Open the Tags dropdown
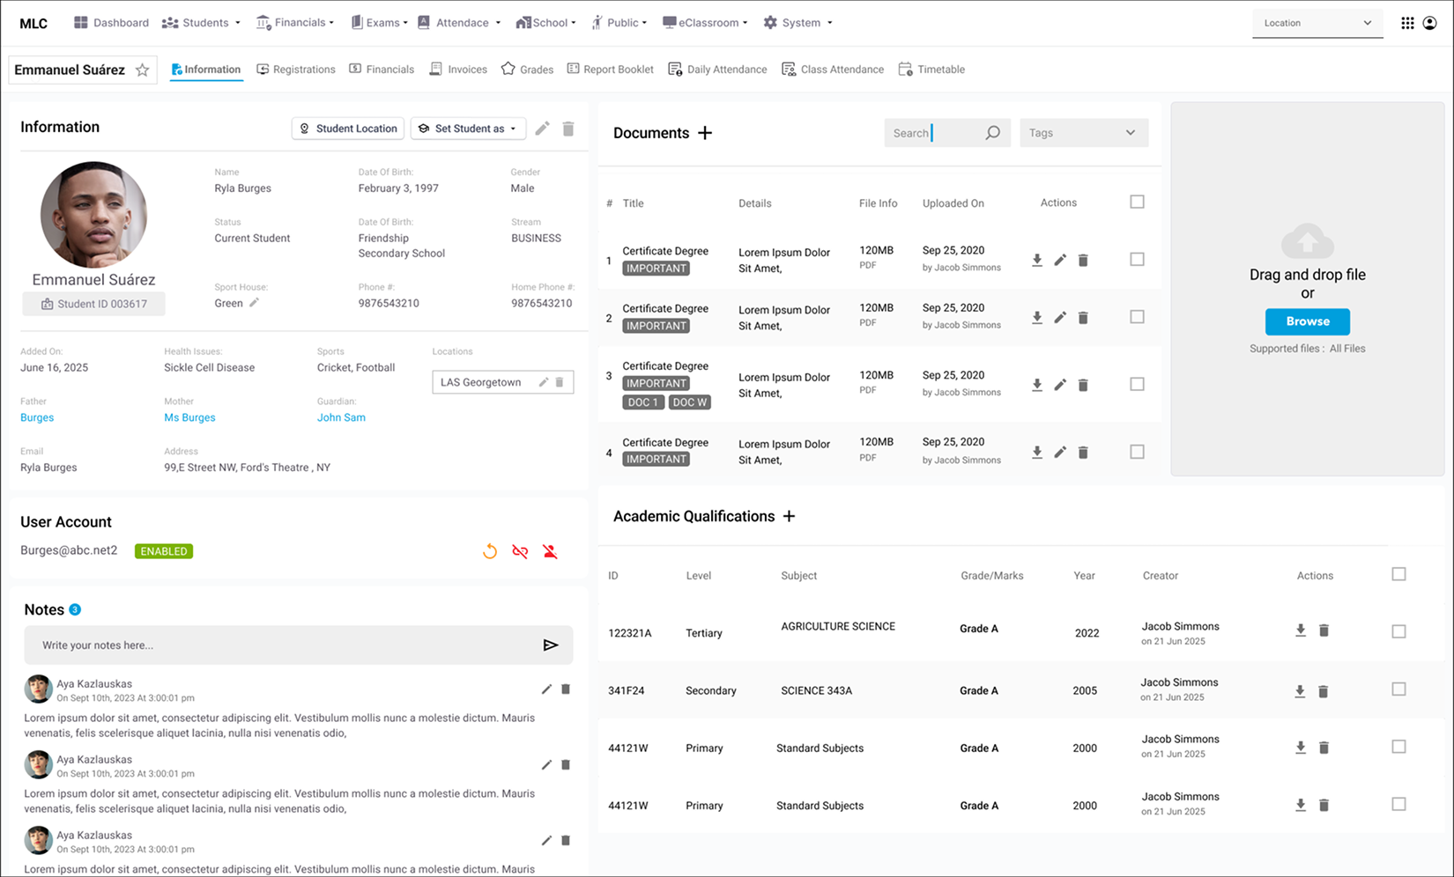The height and width of the screenshot is (877, 1454). pyautogui.click(x=1083, y=133)
